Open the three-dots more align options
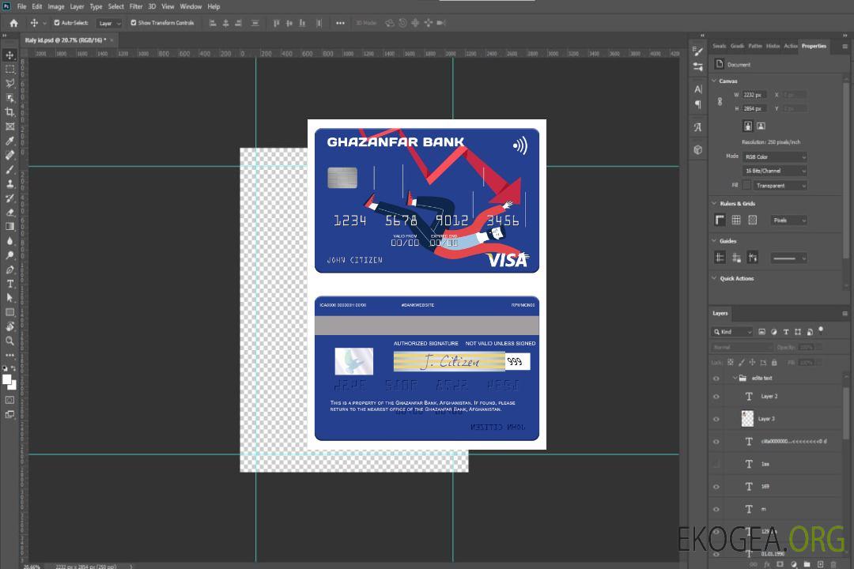 [x=340, y=23]
